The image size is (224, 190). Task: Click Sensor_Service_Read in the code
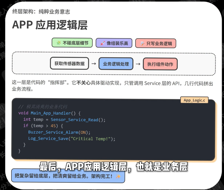(74, 120)
